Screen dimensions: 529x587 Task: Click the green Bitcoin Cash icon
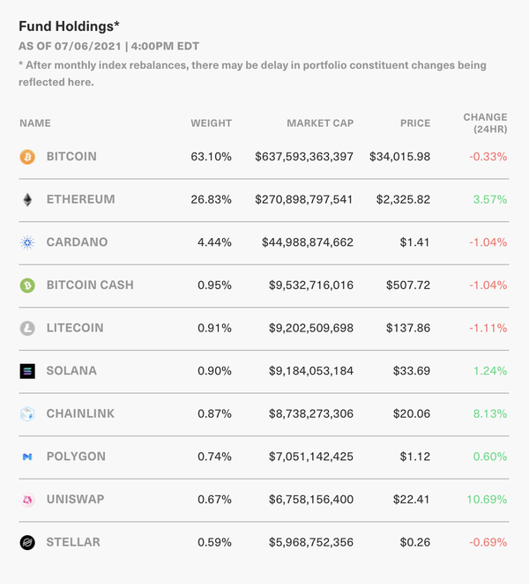(x=27, y=286)
